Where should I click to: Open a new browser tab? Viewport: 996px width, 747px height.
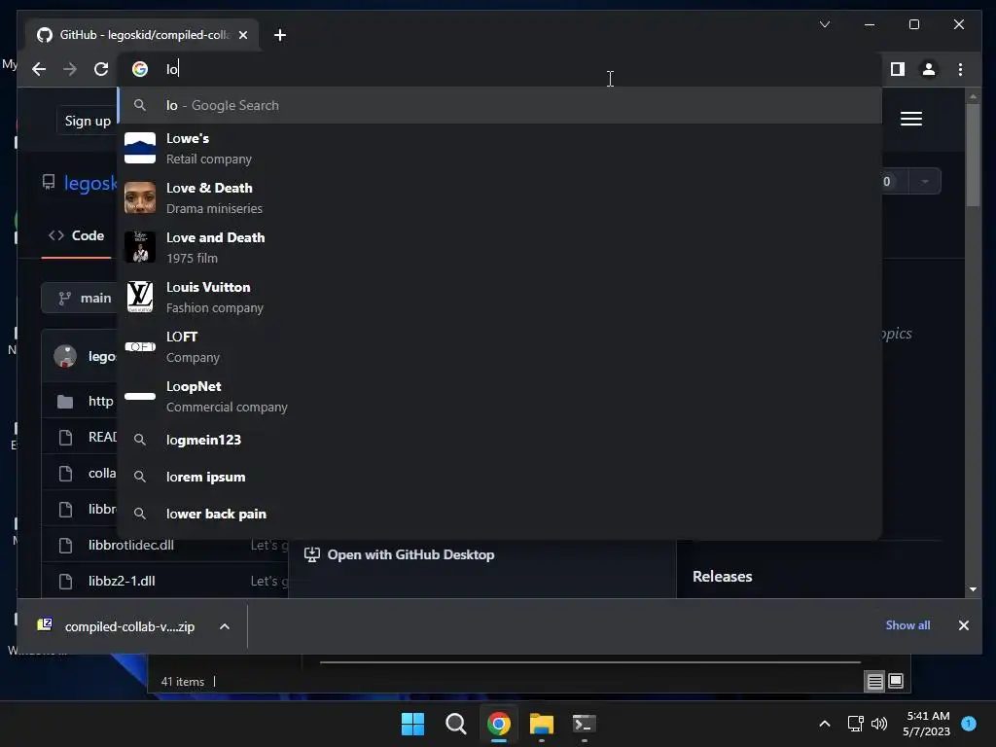[x=279, y=35]
